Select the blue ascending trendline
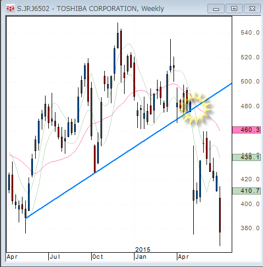Screen dimensions: 263x267 (x=128, y=151)
